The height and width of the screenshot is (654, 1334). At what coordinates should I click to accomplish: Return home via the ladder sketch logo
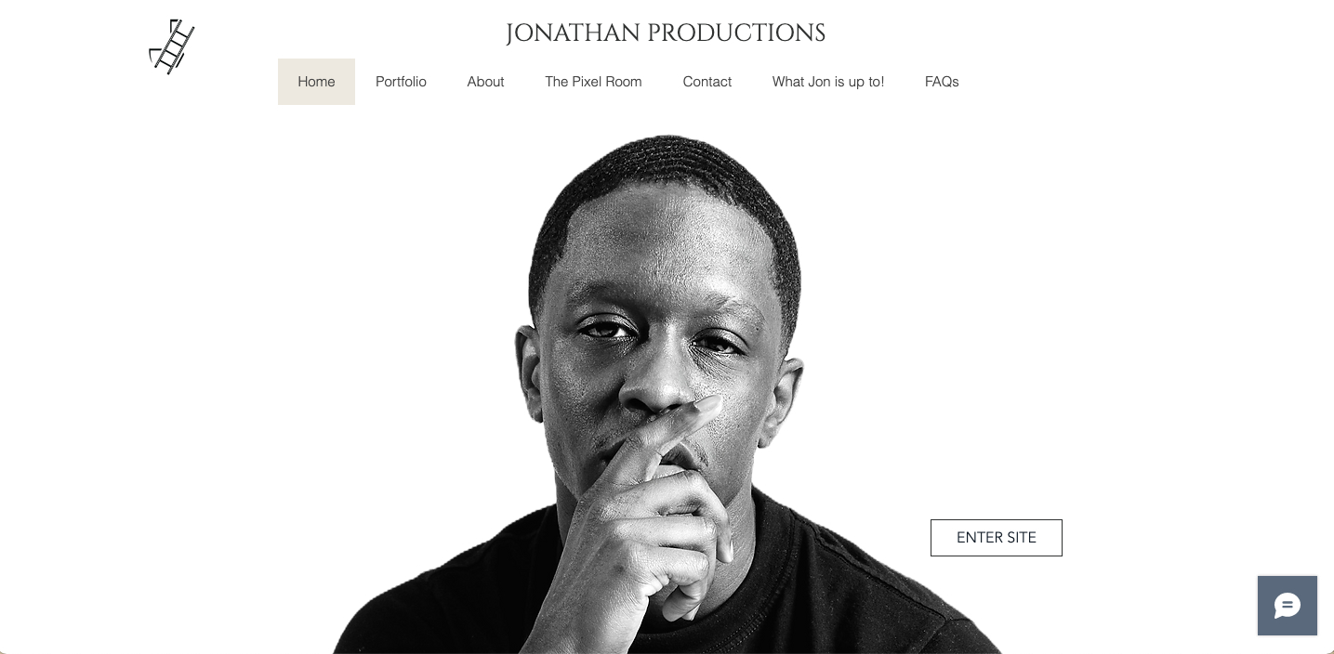[x=172, y=46]
